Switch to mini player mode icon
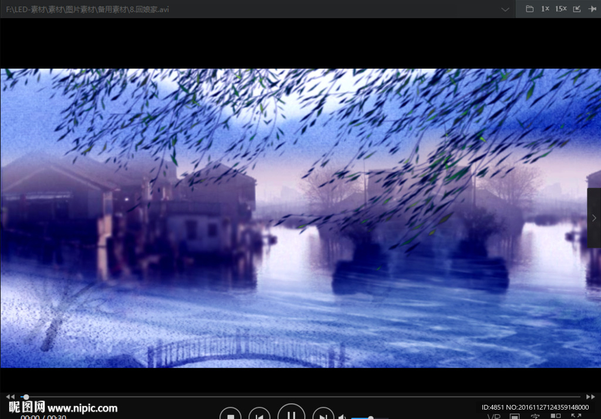The image size is (601, 419). (577, 9)
